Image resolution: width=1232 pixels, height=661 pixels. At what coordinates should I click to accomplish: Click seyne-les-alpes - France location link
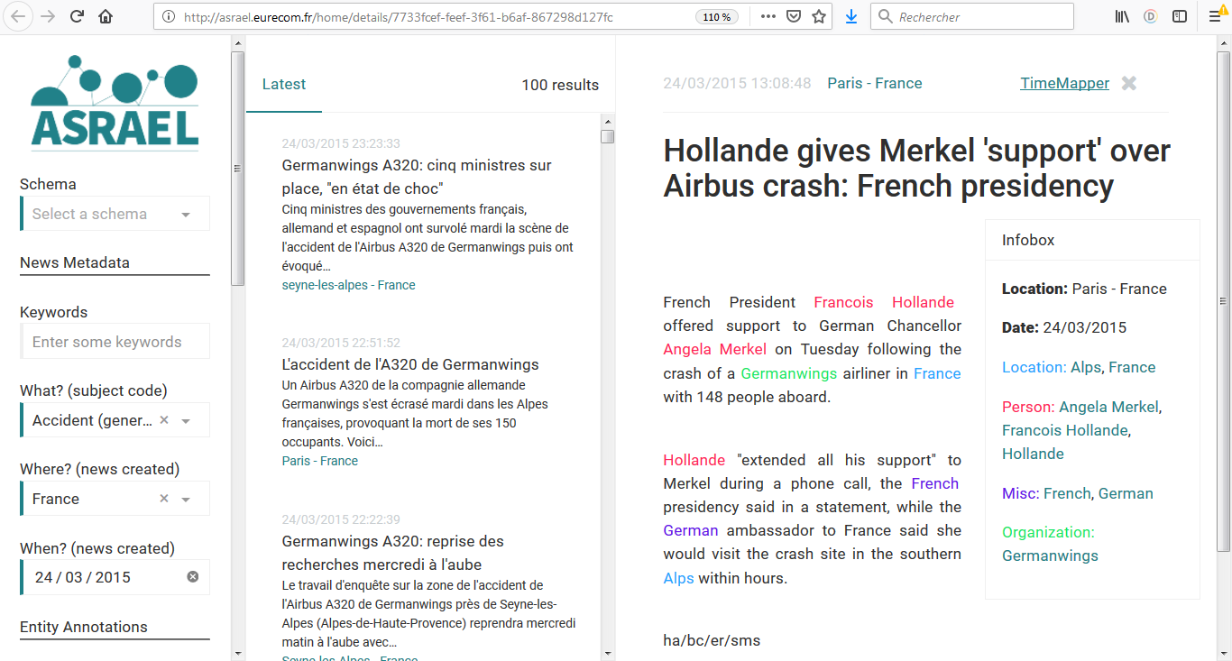click(x=348, y=285)
